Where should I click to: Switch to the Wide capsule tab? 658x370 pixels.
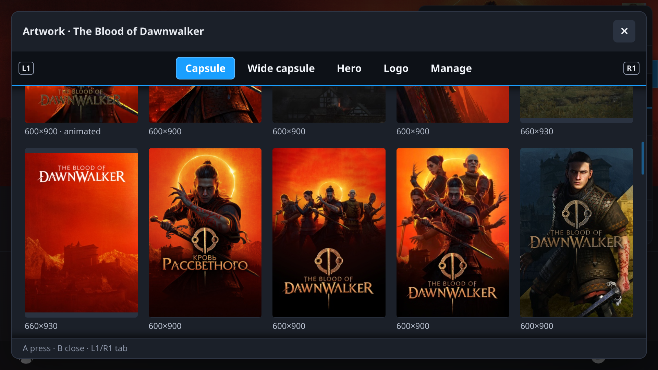281,68
